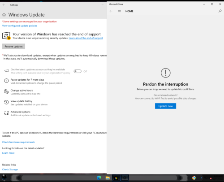The height and width of the screenshot is (182, 224).
Task: Open File Explorer from taskbar
Action: click(x=108, y=178)
